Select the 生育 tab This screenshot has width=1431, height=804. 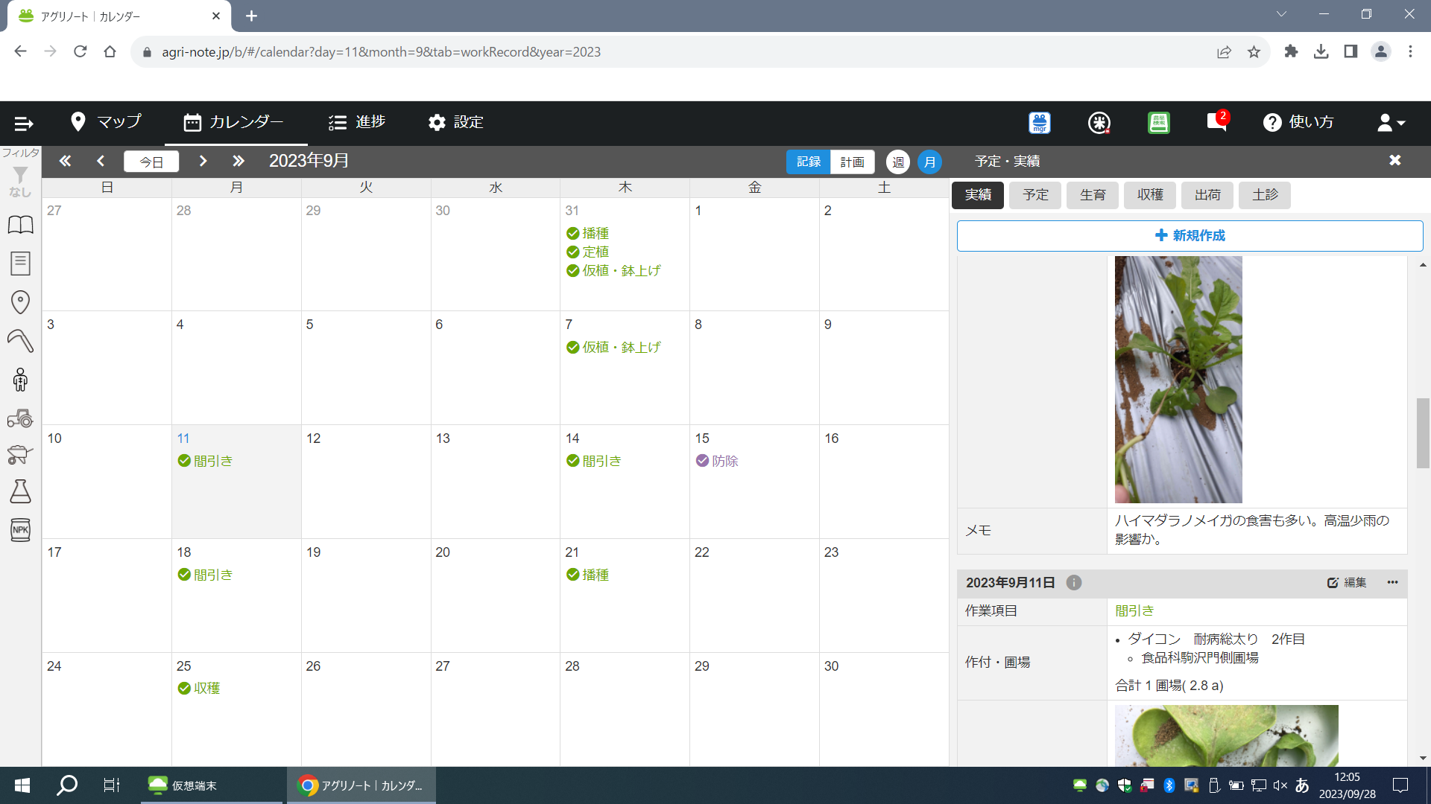point(1093,195)
